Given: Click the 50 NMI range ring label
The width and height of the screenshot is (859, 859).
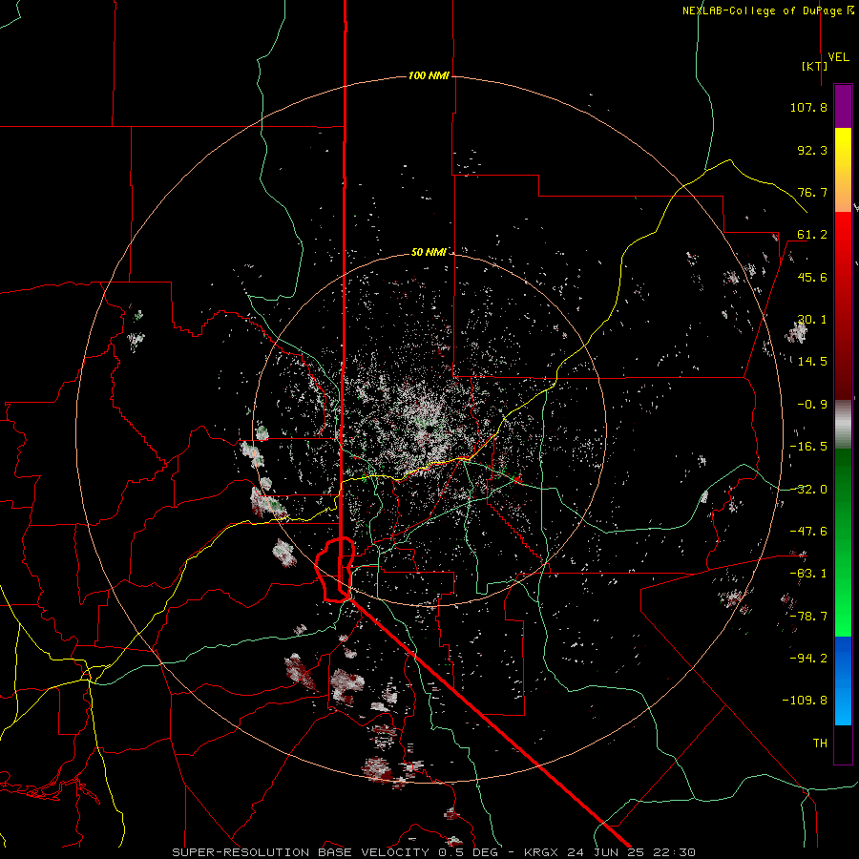Looking at the screenshot, I should (429, 252).
